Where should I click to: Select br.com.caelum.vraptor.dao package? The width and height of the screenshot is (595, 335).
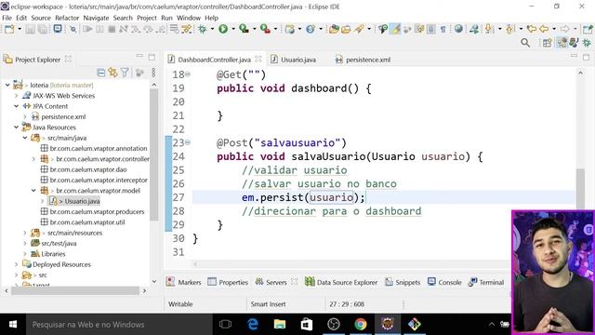[x=88, y=169]
